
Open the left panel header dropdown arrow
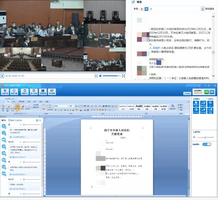click(x=40, y=117)
